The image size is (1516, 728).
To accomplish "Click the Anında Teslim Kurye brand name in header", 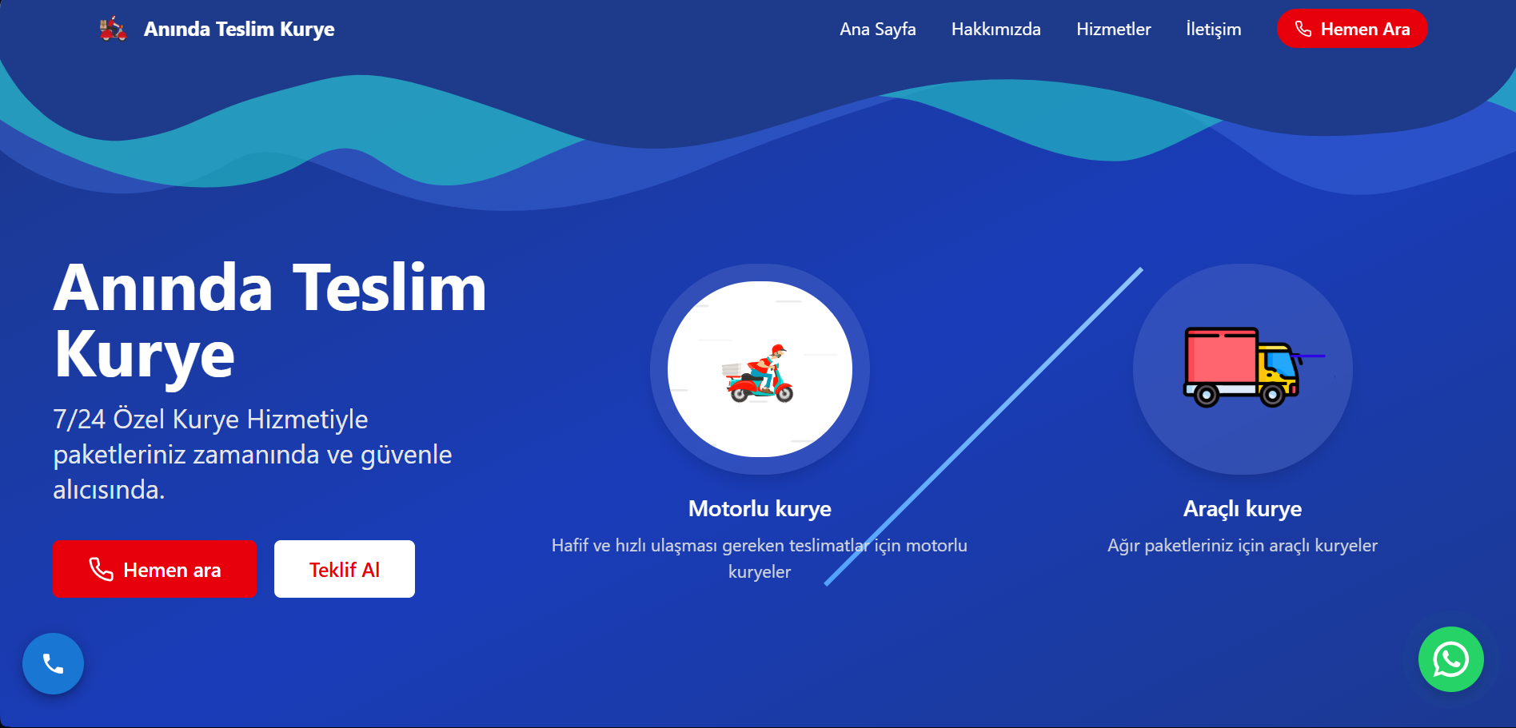I will tap(239, 30).
